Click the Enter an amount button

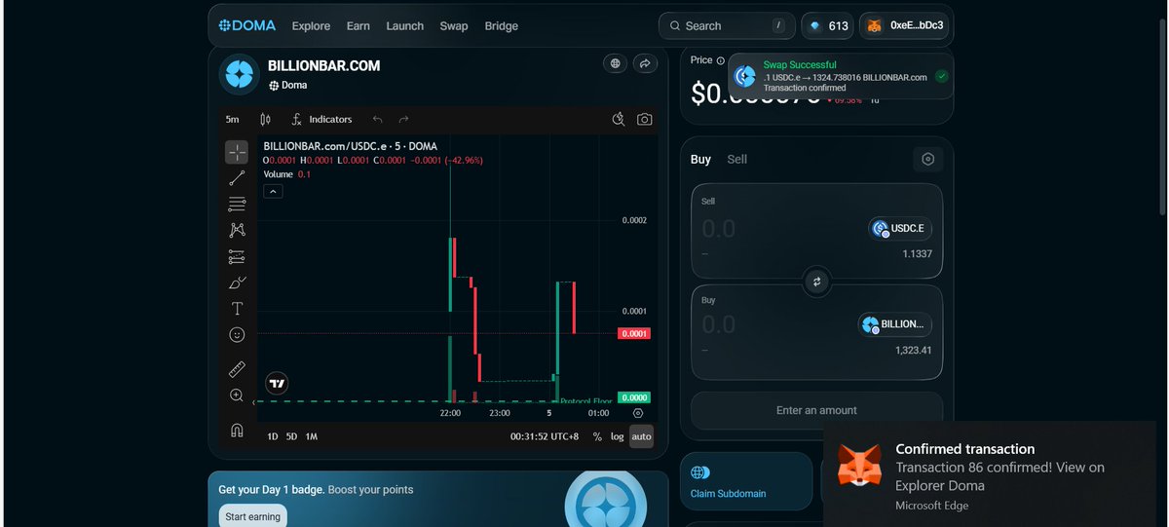pos(816,410)
